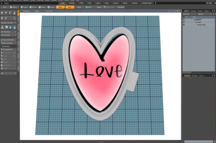
Task: Apply SDS Subdivide 2X
Action: (8, 50)
